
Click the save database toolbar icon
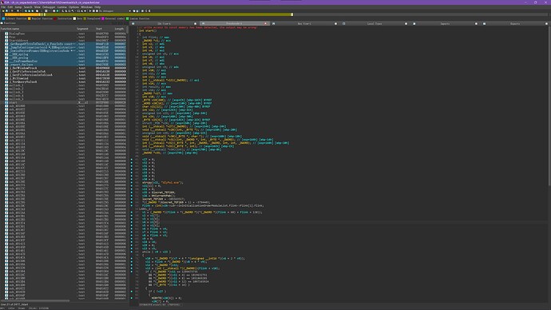[x=6, y=11]
